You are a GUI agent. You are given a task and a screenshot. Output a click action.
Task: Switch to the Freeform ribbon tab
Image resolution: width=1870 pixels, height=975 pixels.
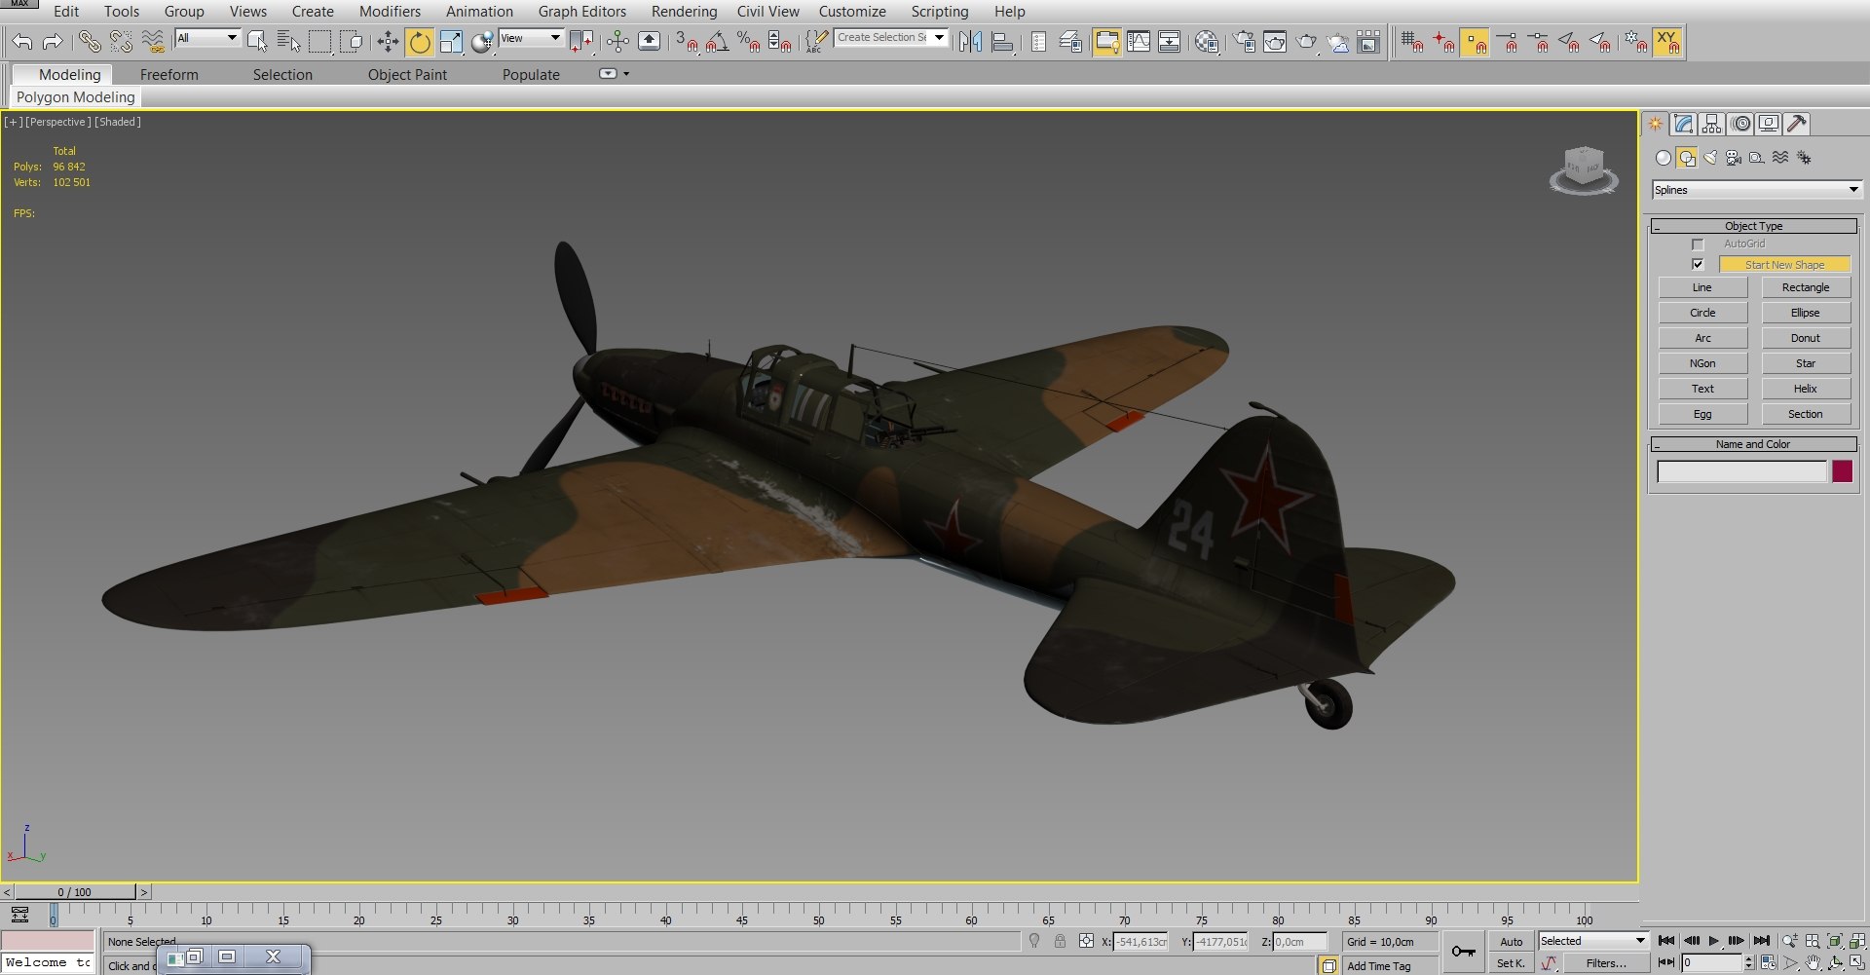pyautogui.click(x=168, y=75)
